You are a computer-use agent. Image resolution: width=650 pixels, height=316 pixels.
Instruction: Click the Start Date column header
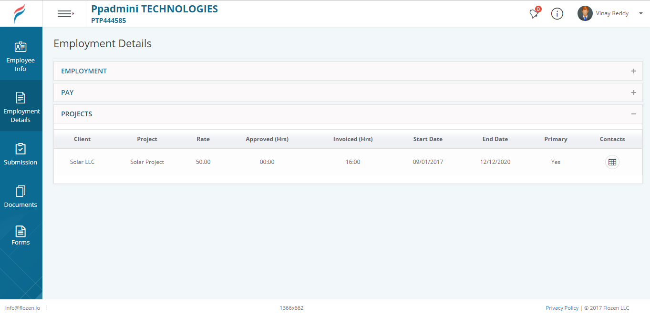428,139
